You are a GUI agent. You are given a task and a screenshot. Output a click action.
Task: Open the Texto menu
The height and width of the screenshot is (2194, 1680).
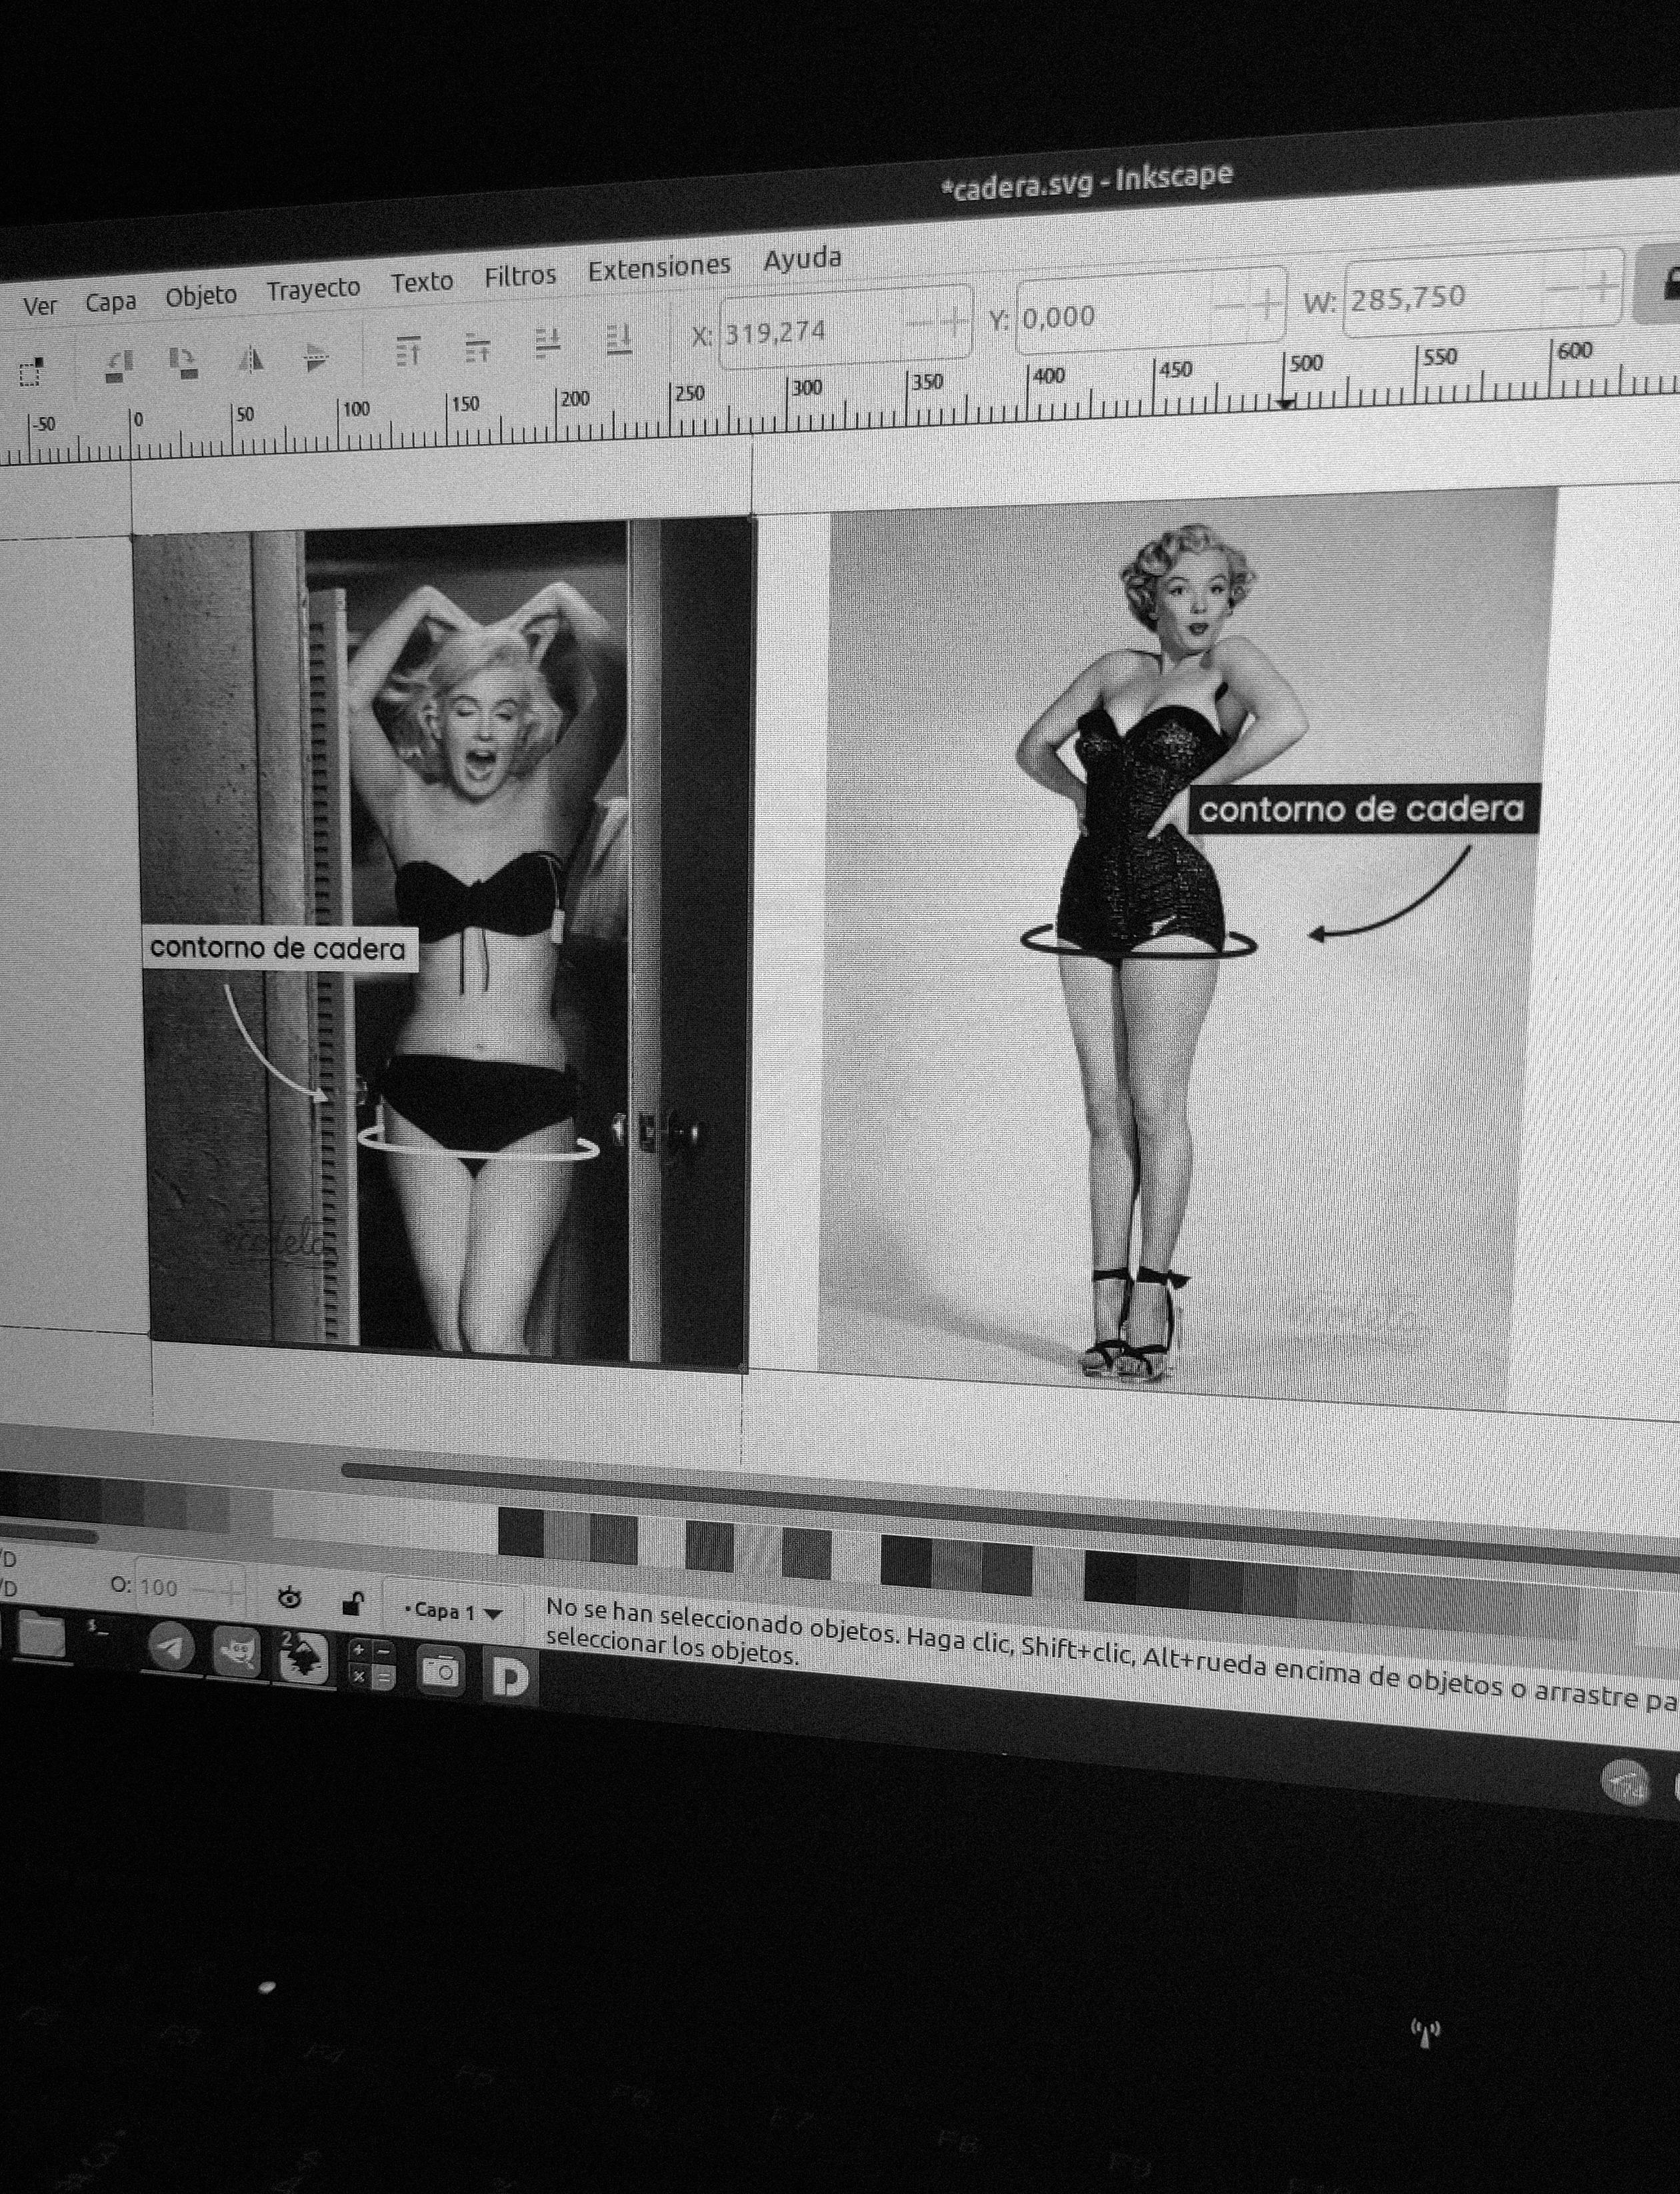422,282
